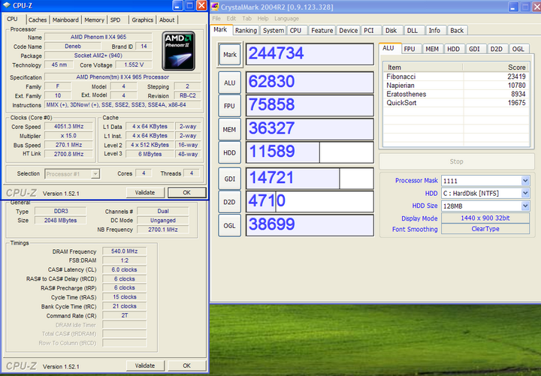
Task: Click OK in the lower CPU-Z memory window
Action: click(186, 365)
